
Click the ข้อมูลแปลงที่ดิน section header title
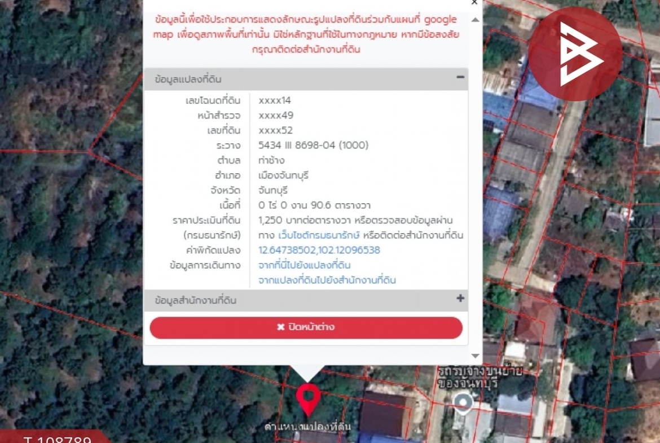(x=188, y=79)
